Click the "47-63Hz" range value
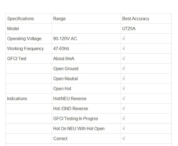 (61, 49)
